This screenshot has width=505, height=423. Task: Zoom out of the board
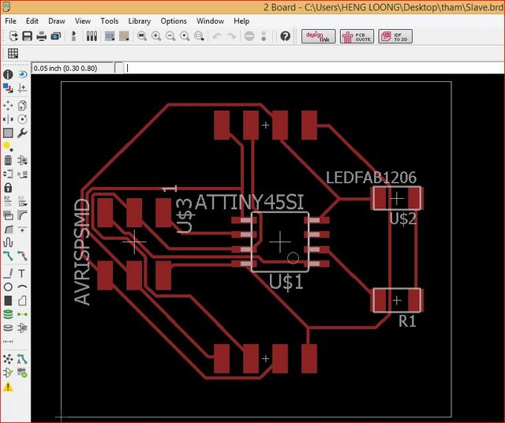pyautogui.click(x=170, y=36)
